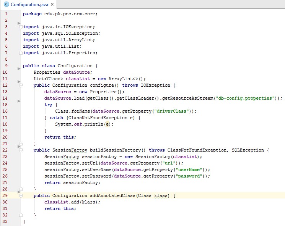This screenshot has height=226, width=285.
Task: Collapse buildSessionFactory() fold at line 22
Action: click(x=21, y=150)
